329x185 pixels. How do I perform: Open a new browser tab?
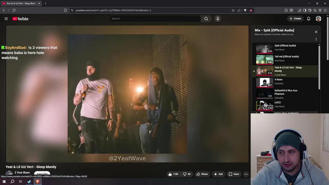45,3
